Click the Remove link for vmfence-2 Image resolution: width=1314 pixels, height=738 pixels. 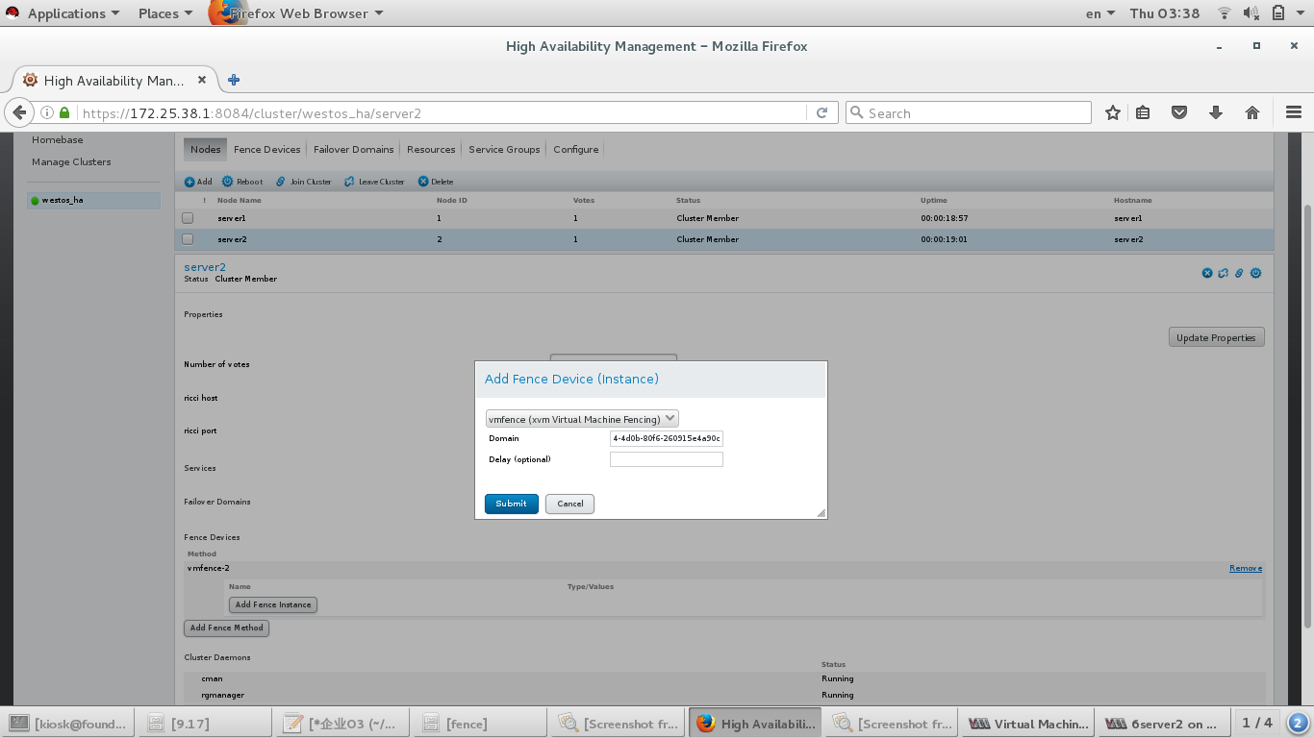point(1245,568)
